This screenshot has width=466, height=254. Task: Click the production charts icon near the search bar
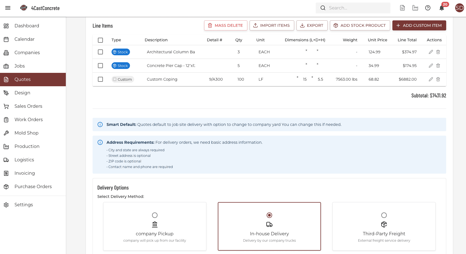(415, 8)
